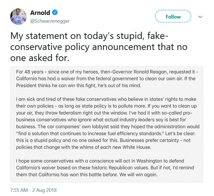Viewport: 214px width, 196px height.
Task: Click the headline ending 'one asked for.'
Action: click(x=40, y=58)
